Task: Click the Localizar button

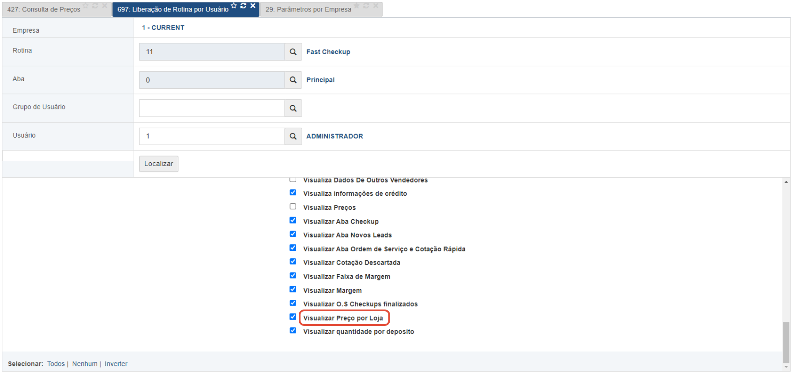Action: [159, 164]
